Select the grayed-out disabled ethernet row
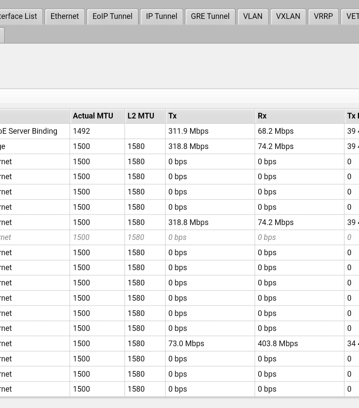Screen dimensions: 359x408 click(x=33, y=237)
